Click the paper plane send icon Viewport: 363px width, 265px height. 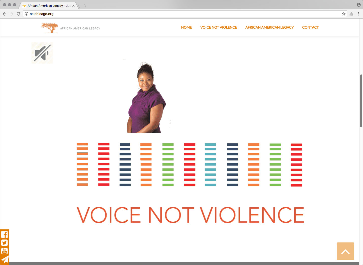pyautogui.click(x=5, y=259)
